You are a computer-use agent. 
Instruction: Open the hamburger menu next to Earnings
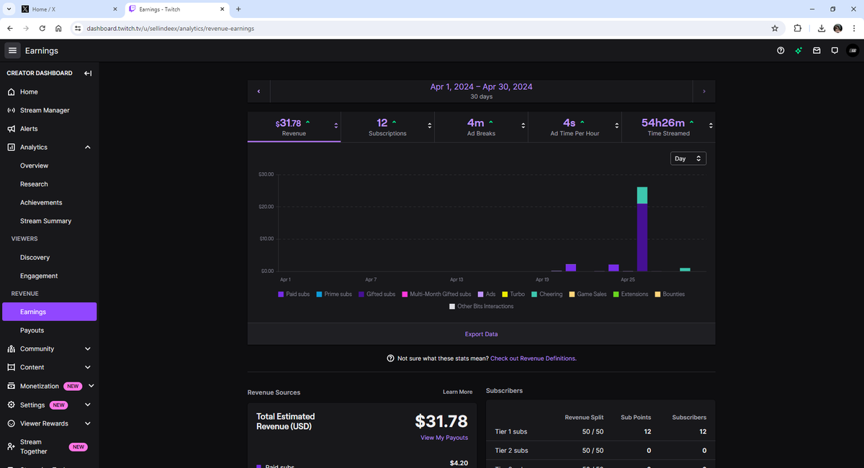click(12, 50)
